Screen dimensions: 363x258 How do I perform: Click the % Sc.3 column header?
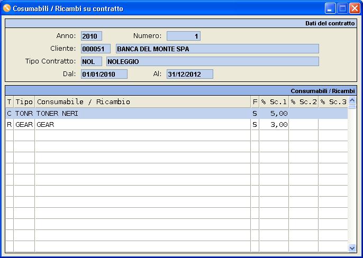pyautogui.click(x=333, y=102)
